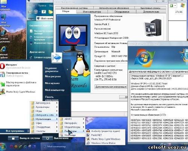The height and width of the screenshot is (151, 188).
Task: Open Недавние документы in the start menu
Action: click(x=52, y=69)
